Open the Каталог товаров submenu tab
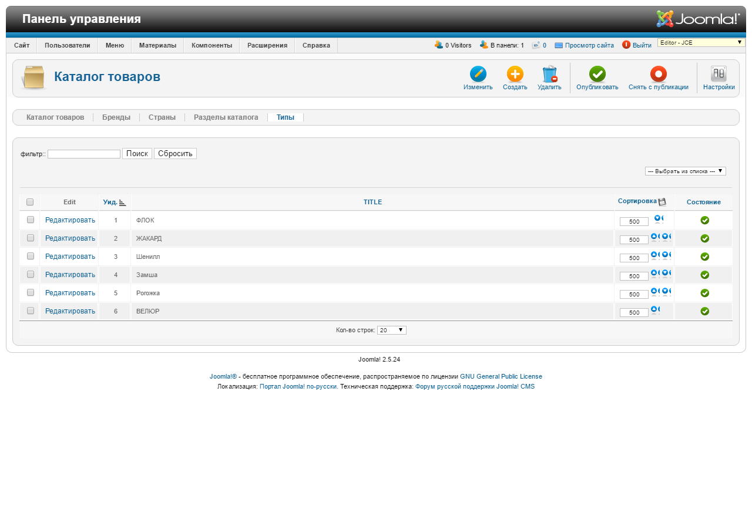This screenshot has width=752, height=516. pyautogui.click(x=55, y=117)
